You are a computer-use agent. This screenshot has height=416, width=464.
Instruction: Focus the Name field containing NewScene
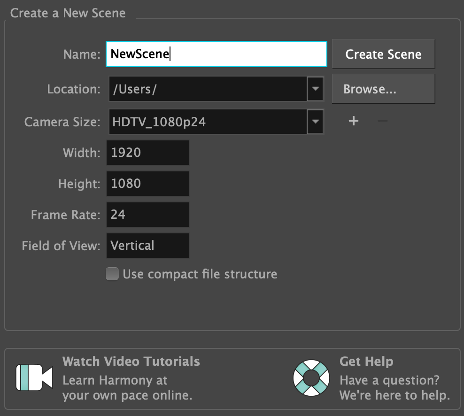(x=216, y=54)
